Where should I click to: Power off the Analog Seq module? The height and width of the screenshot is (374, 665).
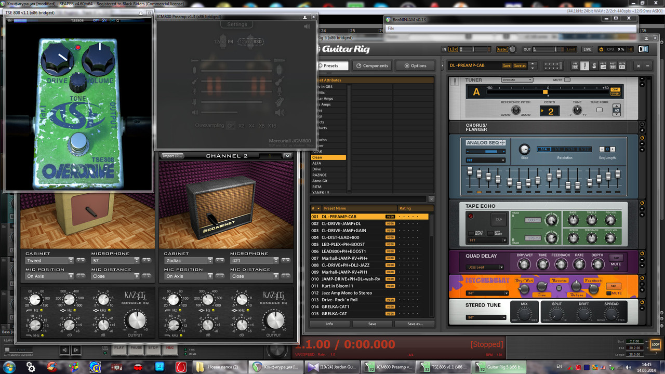point(642,138)
